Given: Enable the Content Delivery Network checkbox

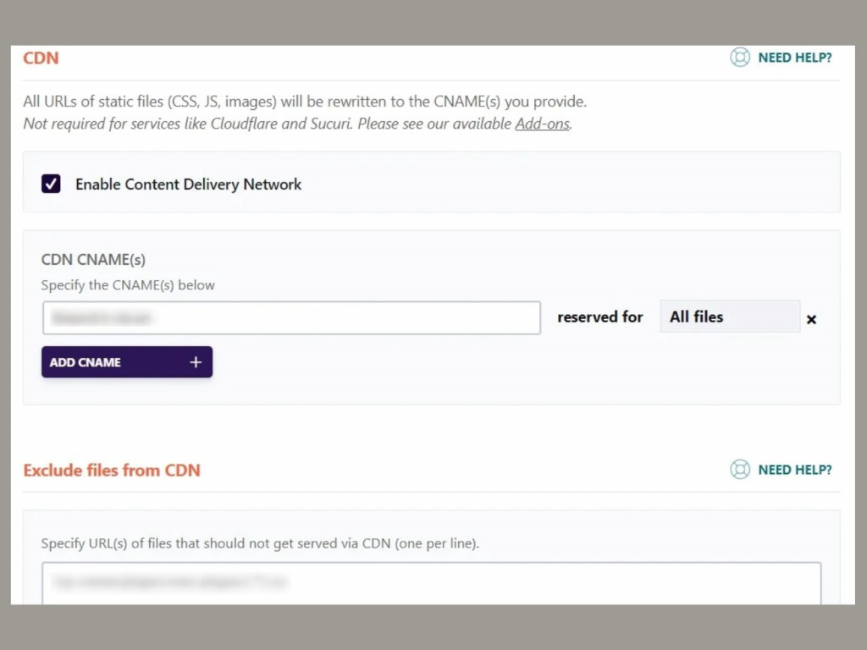Looking at the screenshot, I should click(51, 183).
